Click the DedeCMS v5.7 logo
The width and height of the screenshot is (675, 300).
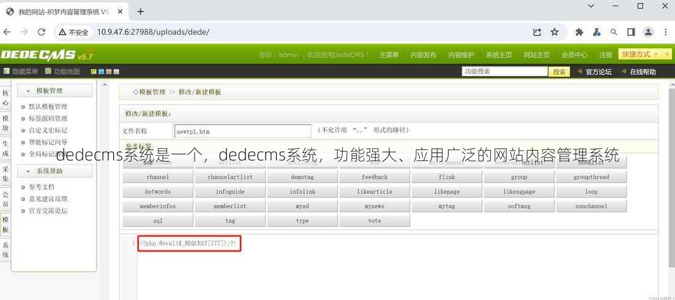[x=47, y=55]
